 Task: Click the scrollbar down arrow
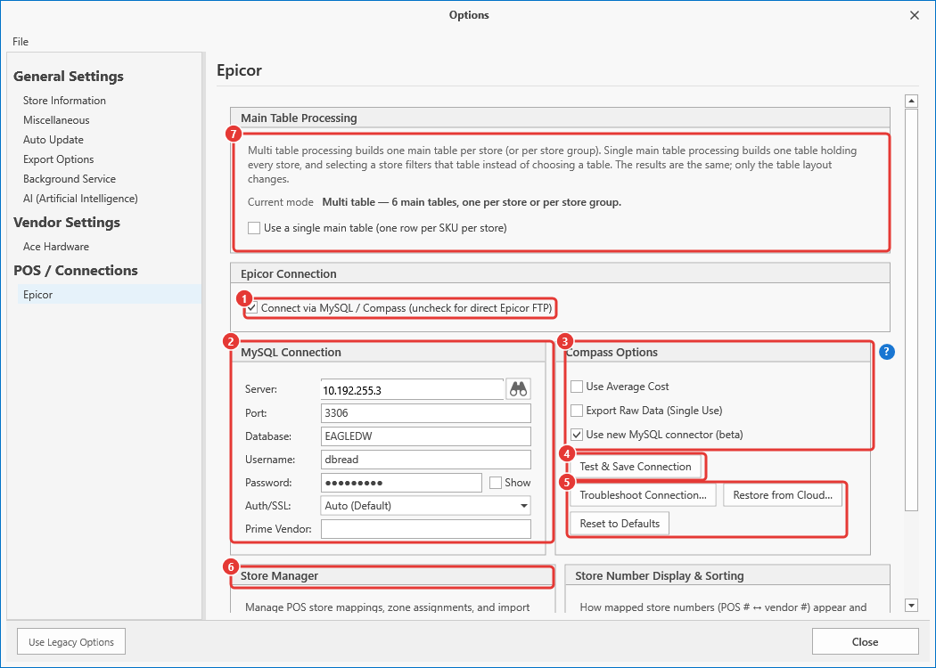pyautogui.click(x=912, y=606)
